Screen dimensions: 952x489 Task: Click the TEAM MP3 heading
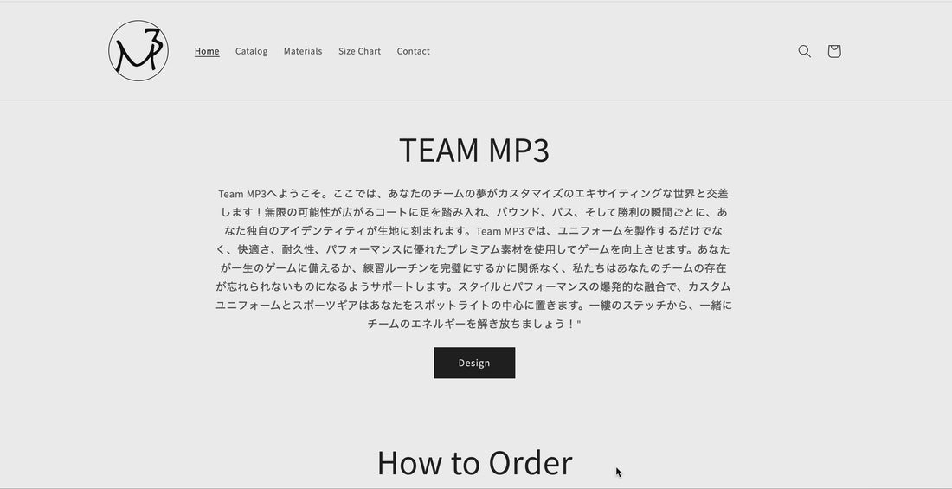[474, 150]
